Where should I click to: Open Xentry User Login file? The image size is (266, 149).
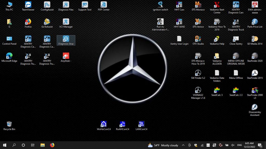point(179,40)
